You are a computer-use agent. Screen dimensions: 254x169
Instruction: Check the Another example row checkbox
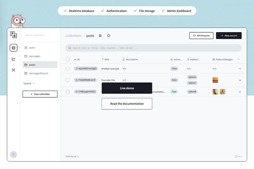(68, 69)
